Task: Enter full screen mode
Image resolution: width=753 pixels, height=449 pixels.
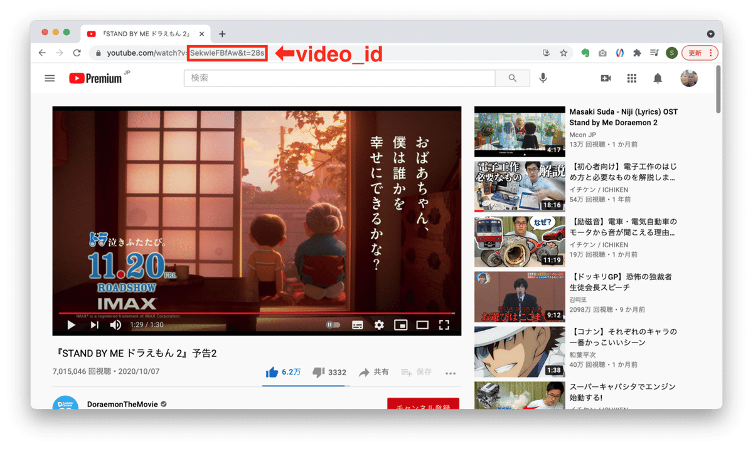Action: point(444,324)
